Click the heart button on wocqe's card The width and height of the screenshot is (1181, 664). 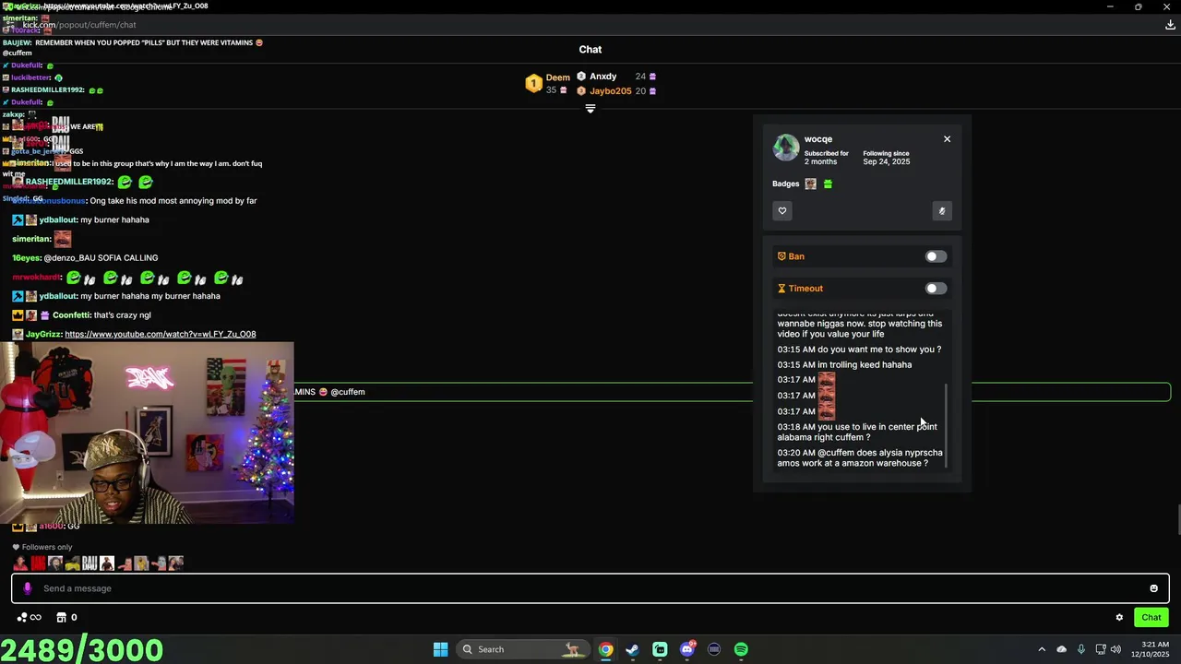click(782, 211)
